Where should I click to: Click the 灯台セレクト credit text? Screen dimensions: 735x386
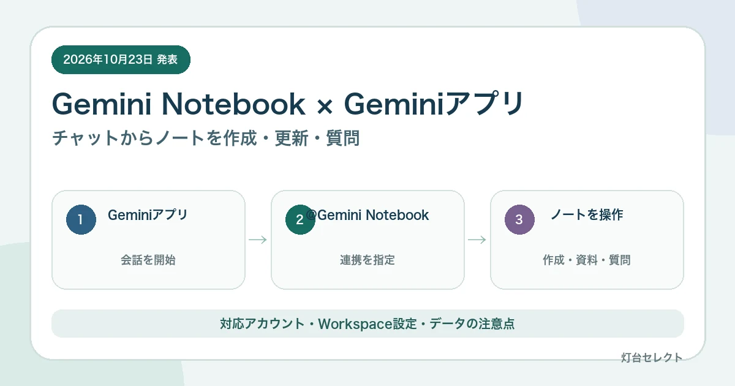652,358
